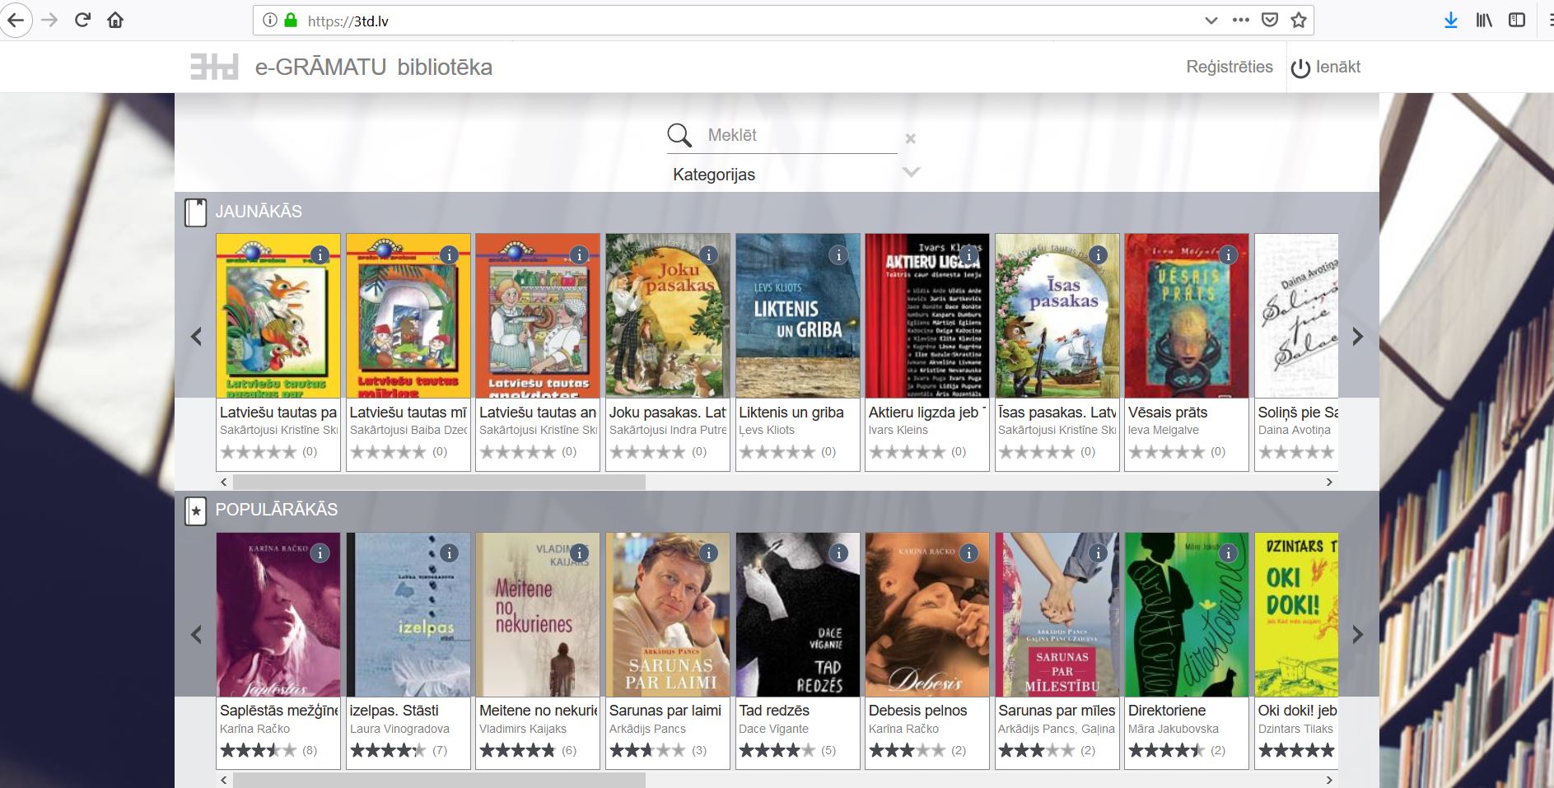Image resolution: width=1554 pixels, height=788 pixels.
Task: Click the power icon next to Ienākt
Action: point(1300,68)
